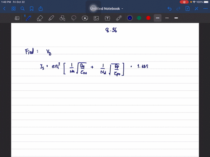Select the thick white stroke thickness
The height and width of the screenshot is (157, 210).
pyautogui.click(x=176, y=18)
